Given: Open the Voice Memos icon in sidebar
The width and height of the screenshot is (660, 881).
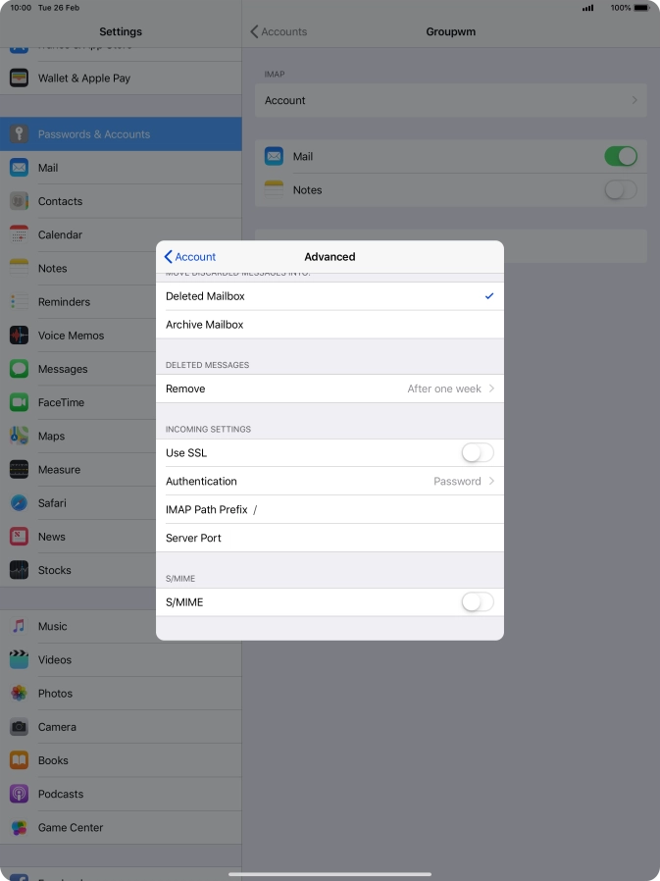Looking at the screenshot, I should [x=19, y=336].
